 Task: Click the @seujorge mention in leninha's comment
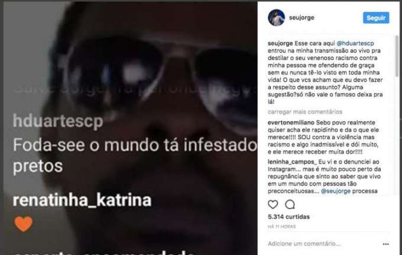coord(336,191)
